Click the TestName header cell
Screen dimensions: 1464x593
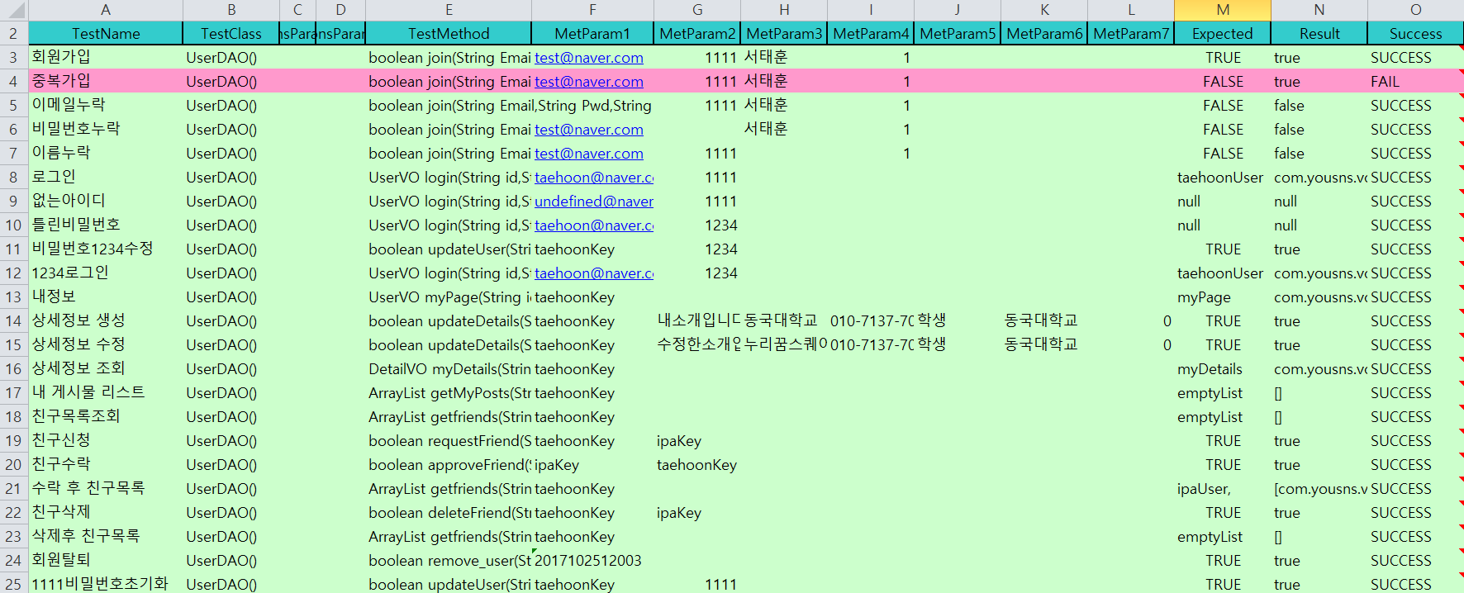pyautogui.click(x=106, y=34)
